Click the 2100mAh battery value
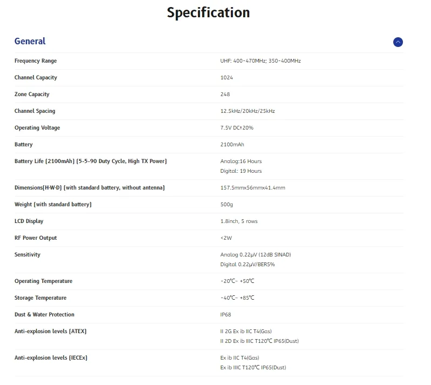 pos(232,145)
